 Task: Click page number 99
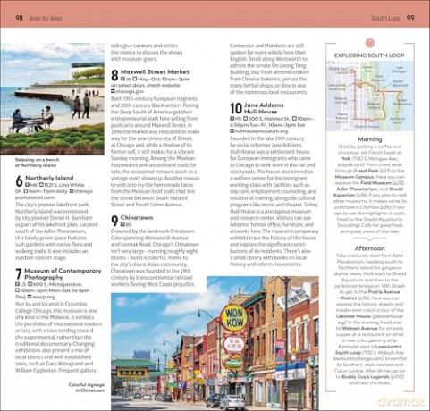point(410,18)
